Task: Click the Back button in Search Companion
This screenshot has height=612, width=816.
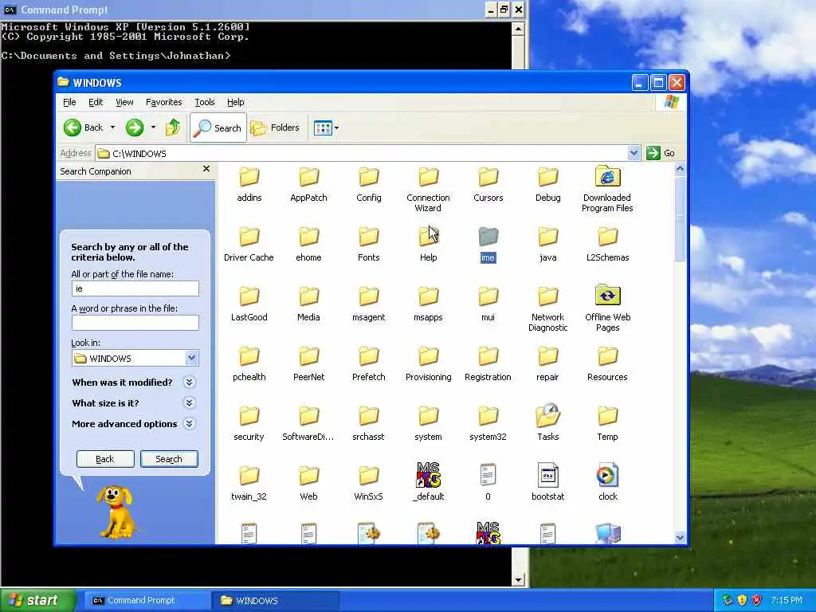Action: [105, 459]
